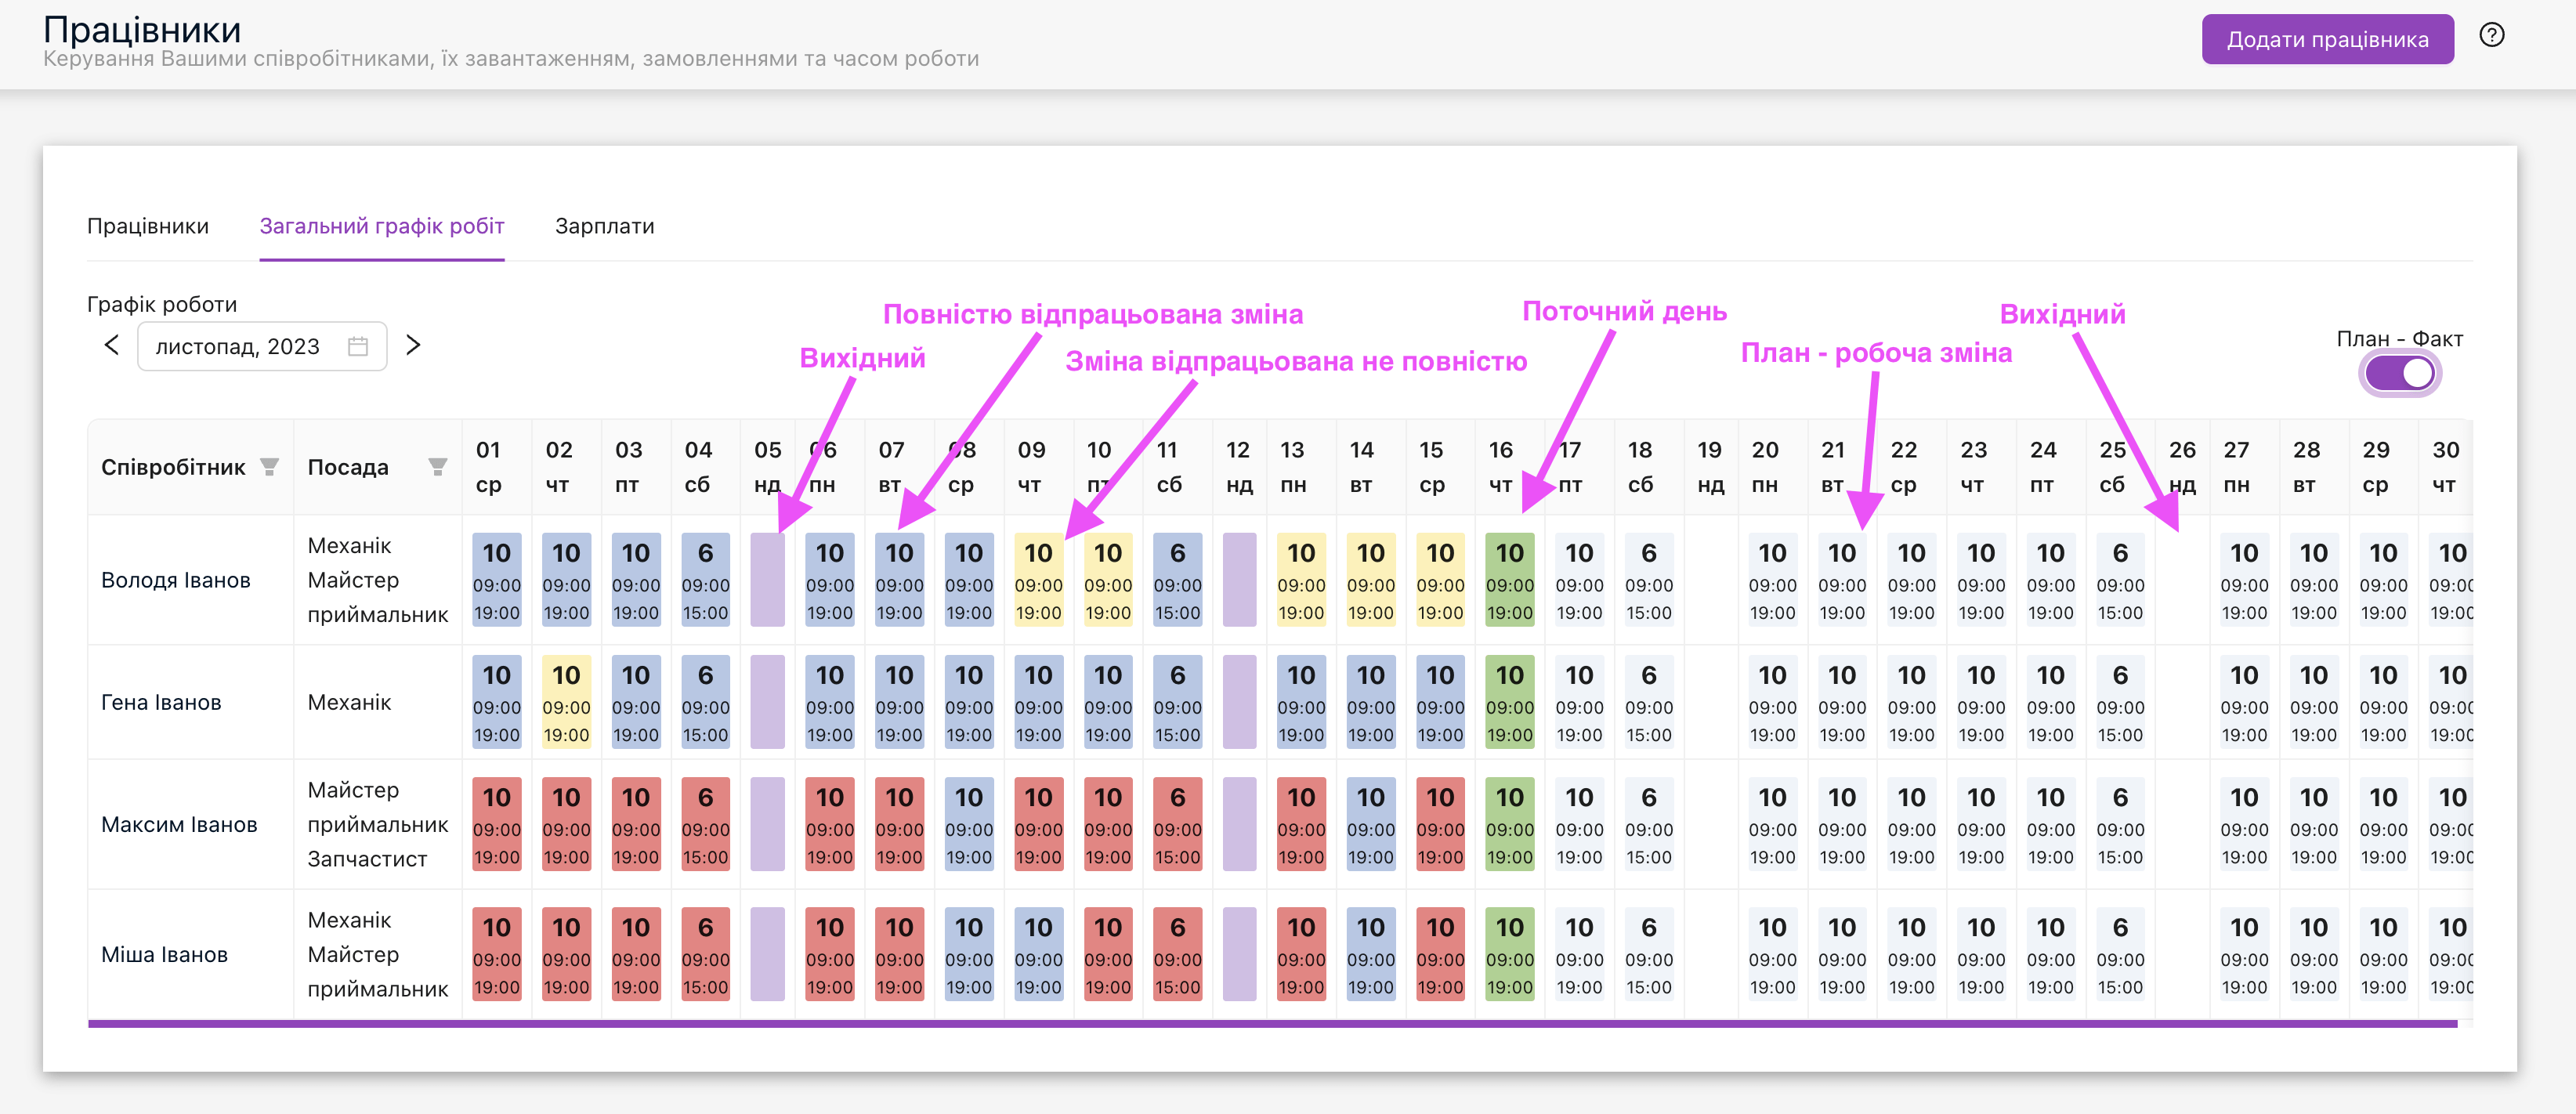Click Володя Іванов's green shift on 16
This screenshot has width=2576, height=1114.
click(1508, 580)
